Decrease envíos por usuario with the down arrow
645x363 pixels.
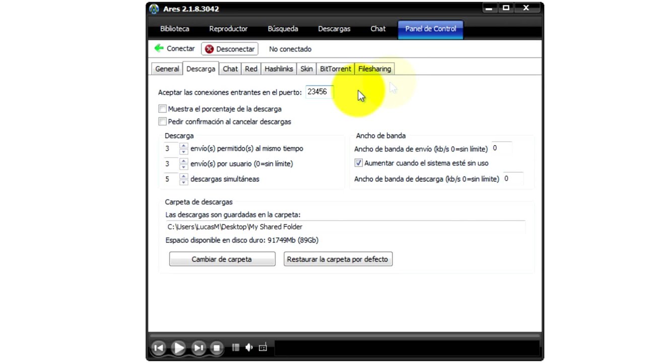coord(183,166)
